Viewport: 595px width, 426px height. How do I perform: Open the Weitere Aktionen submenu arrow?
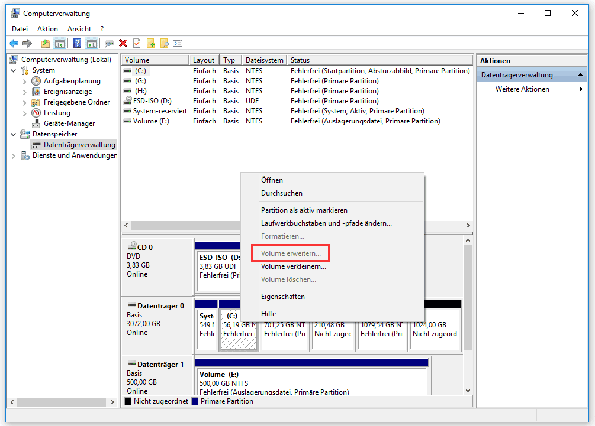(581, 89)
